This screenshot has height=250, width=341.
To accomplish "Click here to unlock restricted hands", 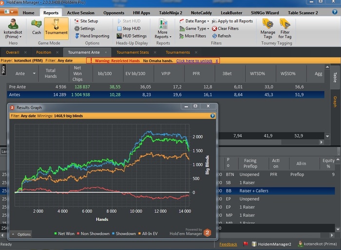I will [194, 61].
